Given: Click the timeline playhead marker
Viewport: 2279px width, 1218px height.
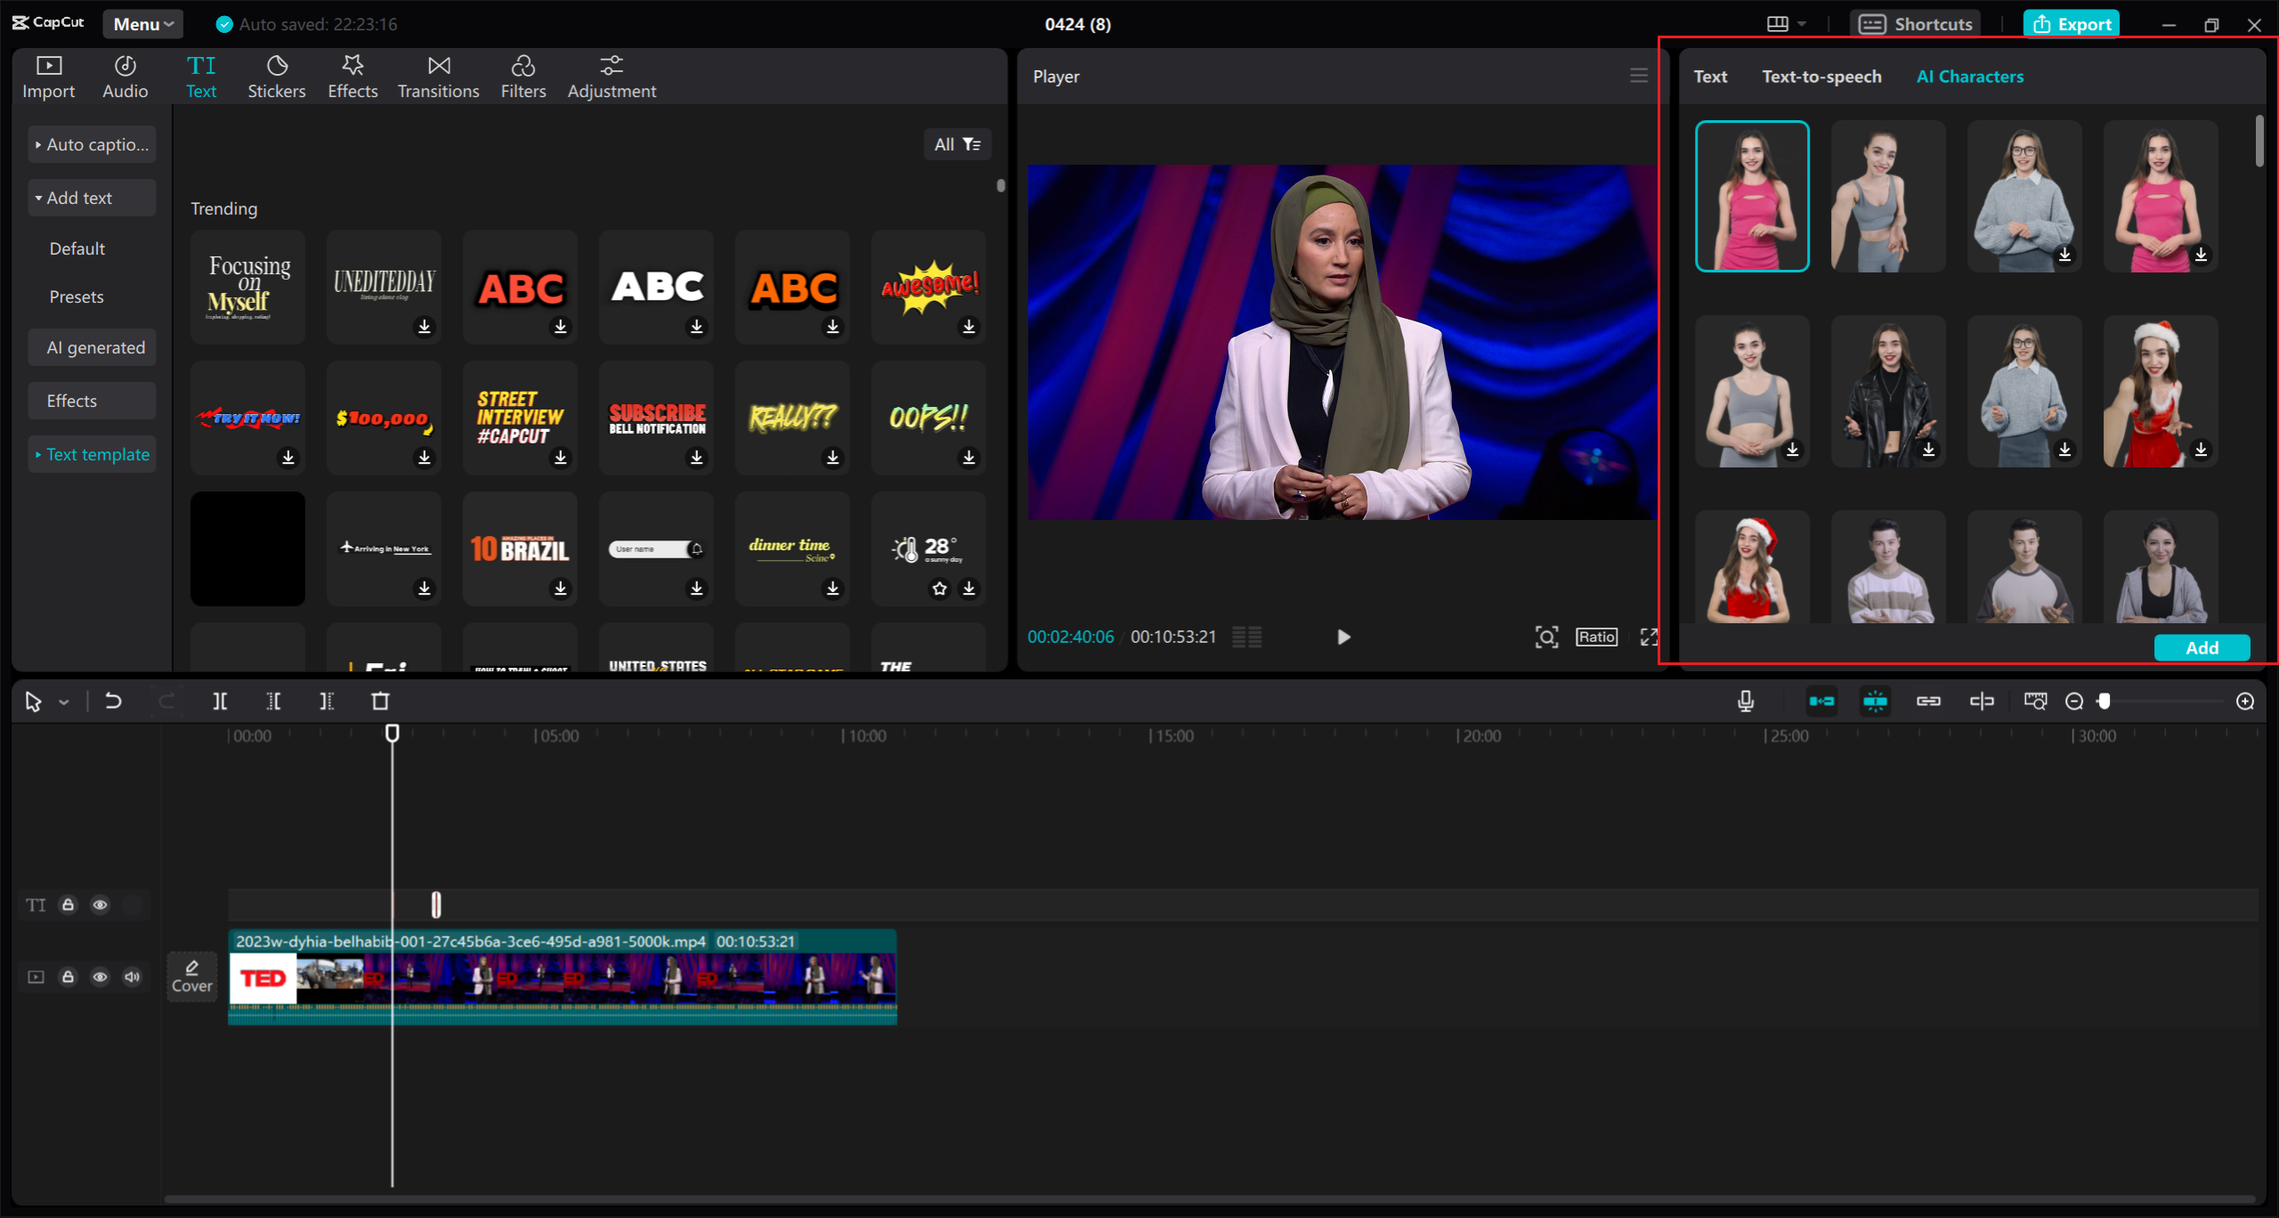Looking at the screenshot, I should pyautogui.click(x=392, y=733).
